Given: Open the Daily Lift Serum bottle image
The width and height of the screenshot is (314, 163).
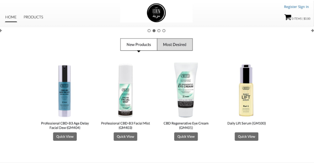Looking at the screenshot, I should tap(246, 90).
